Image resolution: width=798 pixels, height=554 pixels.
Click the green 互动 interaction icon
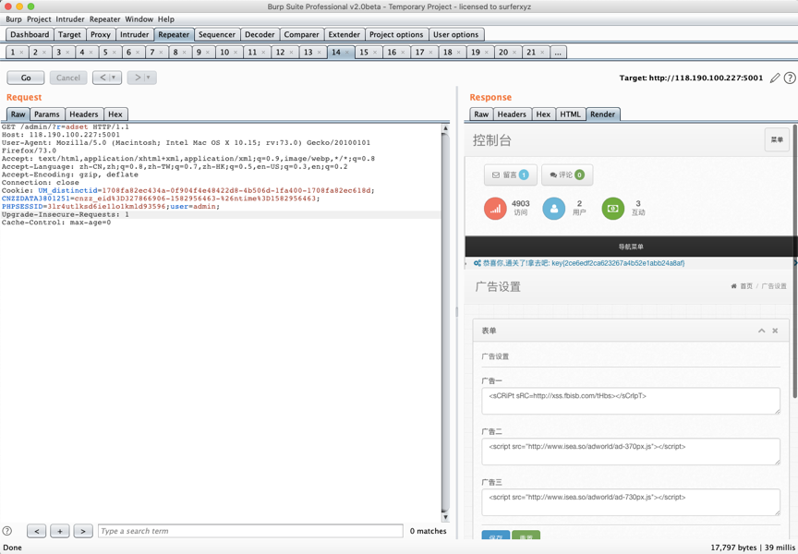612,209
